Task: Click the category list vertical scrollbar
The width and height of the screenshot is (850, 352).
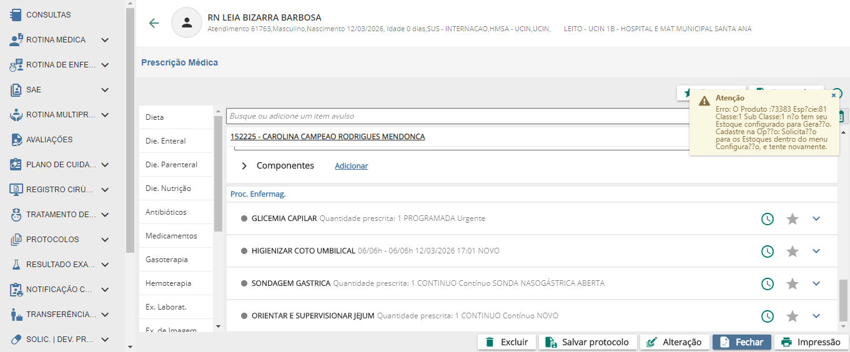Action: click(218, 175)
